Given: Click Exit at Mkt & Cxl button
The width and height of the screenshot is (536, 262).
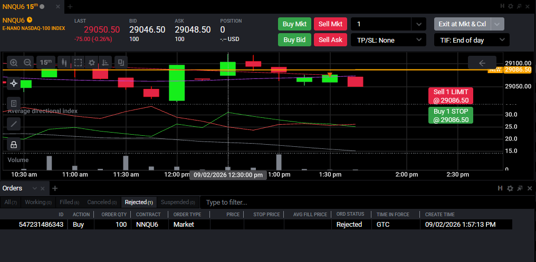Looking at the screenshot, I should [462, 24].
